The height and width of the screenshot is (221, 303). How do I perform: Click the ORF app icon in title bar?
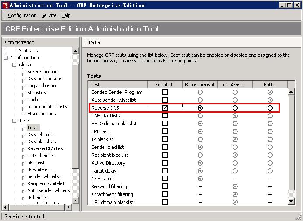(5, 5)
